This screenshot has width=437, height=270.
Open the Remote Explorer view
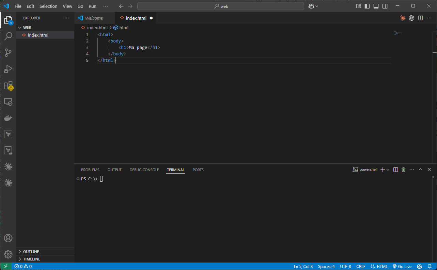[x=8, y=102]
